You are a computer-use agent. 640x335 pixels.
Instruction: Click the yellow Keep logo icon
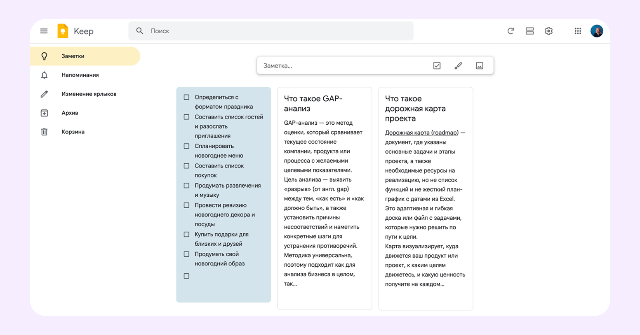63,31
